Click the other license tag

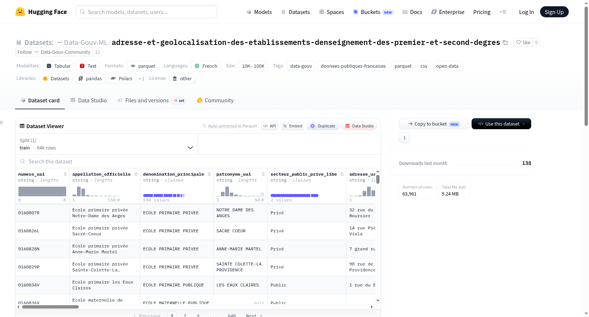click(x=183, y=78)
